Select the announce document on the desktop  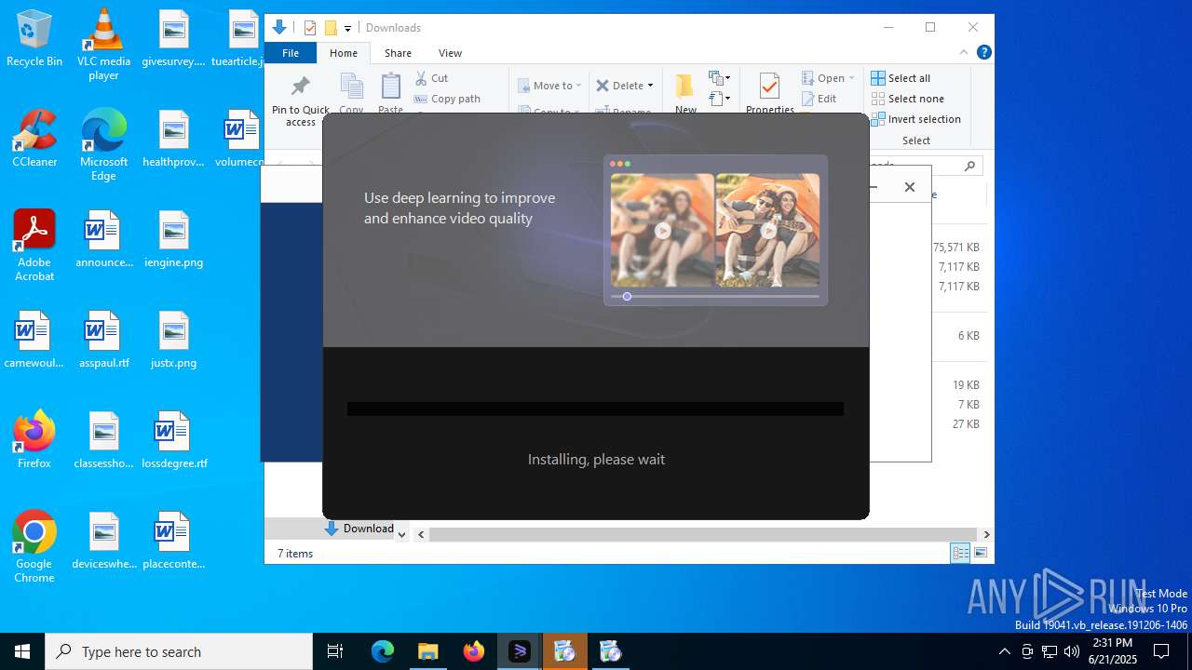103,239
